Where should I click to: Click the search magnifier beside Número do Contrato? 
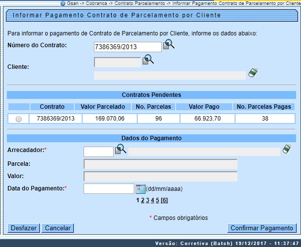(x=169, y=45)
